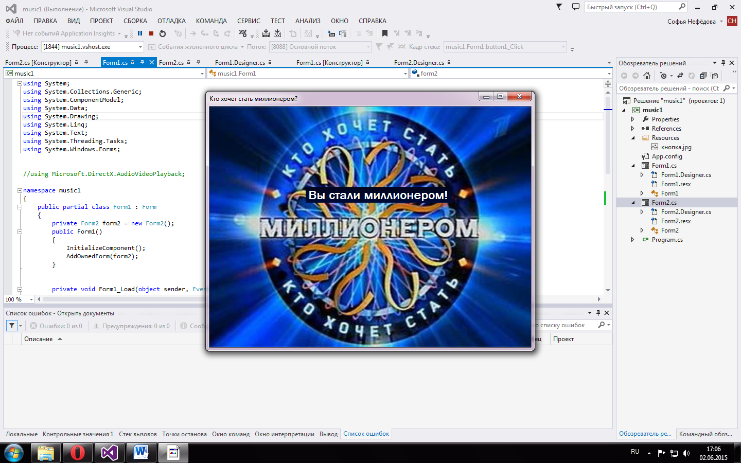Switch to the Form2.Designer.cs tab

click(419, 63)
